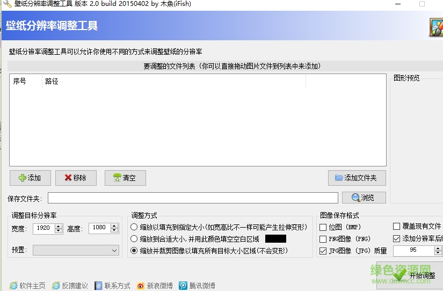Enable the 位图 (BMP) checkbox
This screenshot has width=443, height=291.
coord(323,227)
